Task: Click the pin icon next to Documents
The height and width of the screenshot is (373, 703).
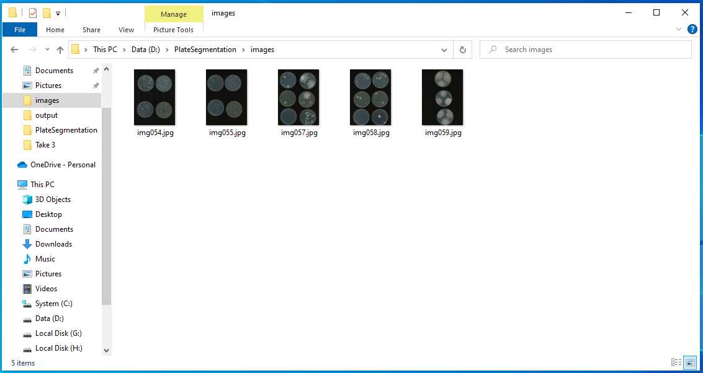Action: [96, 70]
